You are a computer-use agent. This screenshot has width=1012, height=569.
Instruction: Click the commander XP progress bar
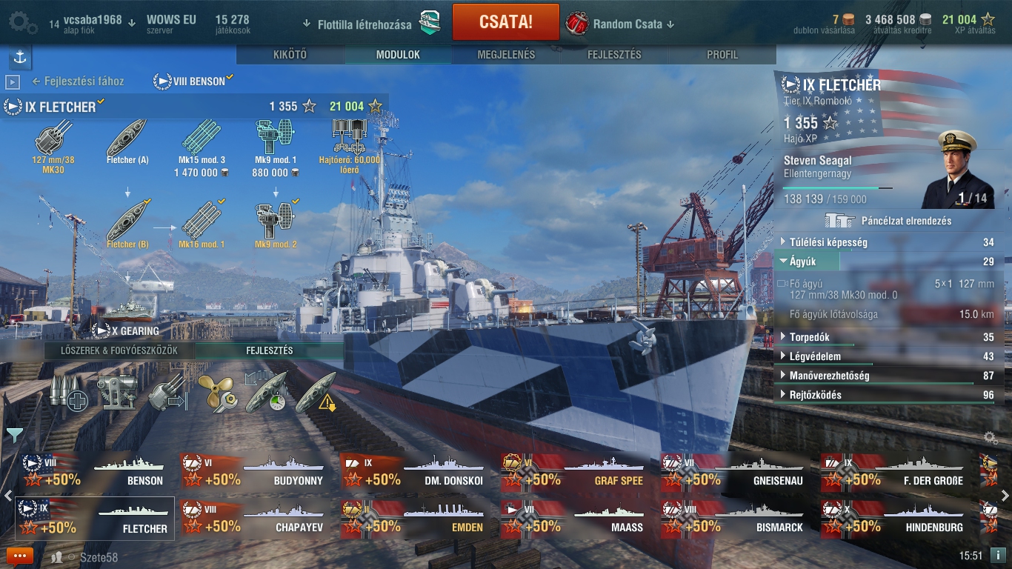pos(837,188)
